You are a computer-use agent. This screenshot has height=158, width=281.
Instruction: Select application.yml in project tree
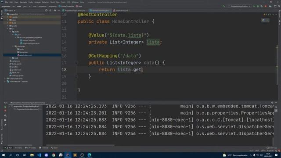(25, 55)
